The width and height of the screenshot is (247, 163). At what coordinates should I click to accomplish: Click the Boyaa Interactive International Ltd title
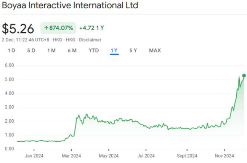coord(70,6)
